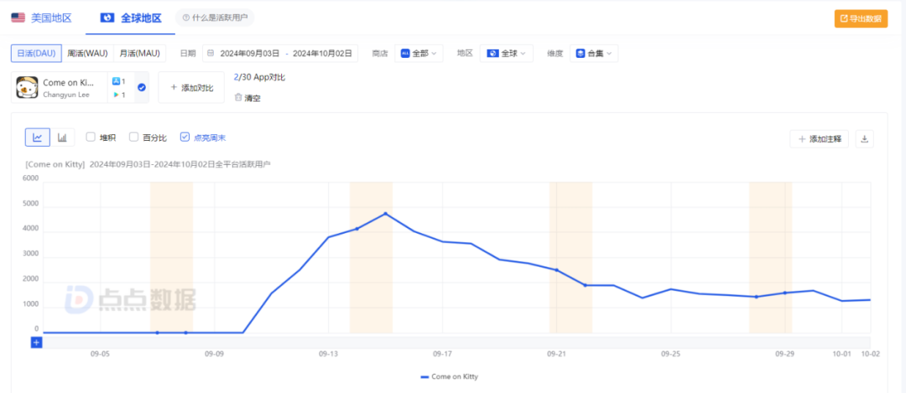
Task: Click the start date 2024年09月03日
Action: point(250,53)
